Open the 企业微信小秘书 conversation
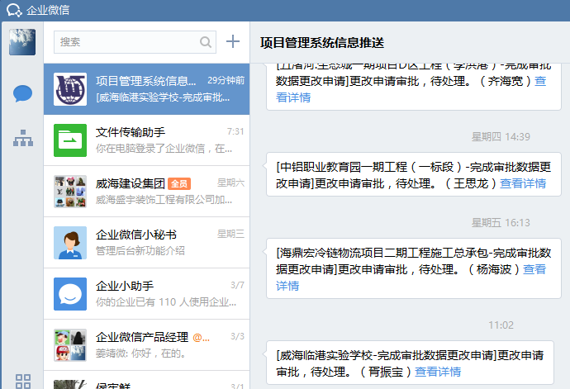This screenshot has width=570, height=389. [x=146, y=243]
